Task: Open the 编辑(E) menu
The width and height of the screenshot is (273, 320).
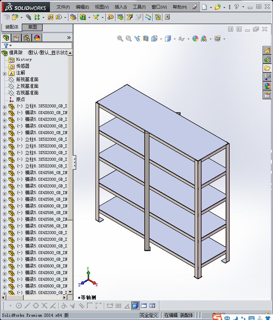Action: pos(82,7)
